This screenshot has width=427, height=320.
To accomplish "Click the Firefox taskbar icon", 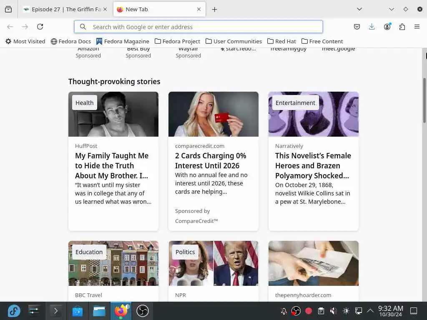I will pos(121,311).
